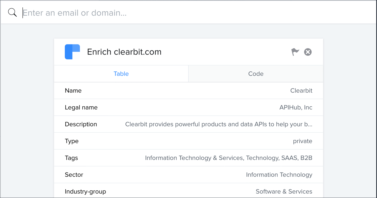Select the 'private' type value
Screen dimensions: 377x198
(303, 141)
